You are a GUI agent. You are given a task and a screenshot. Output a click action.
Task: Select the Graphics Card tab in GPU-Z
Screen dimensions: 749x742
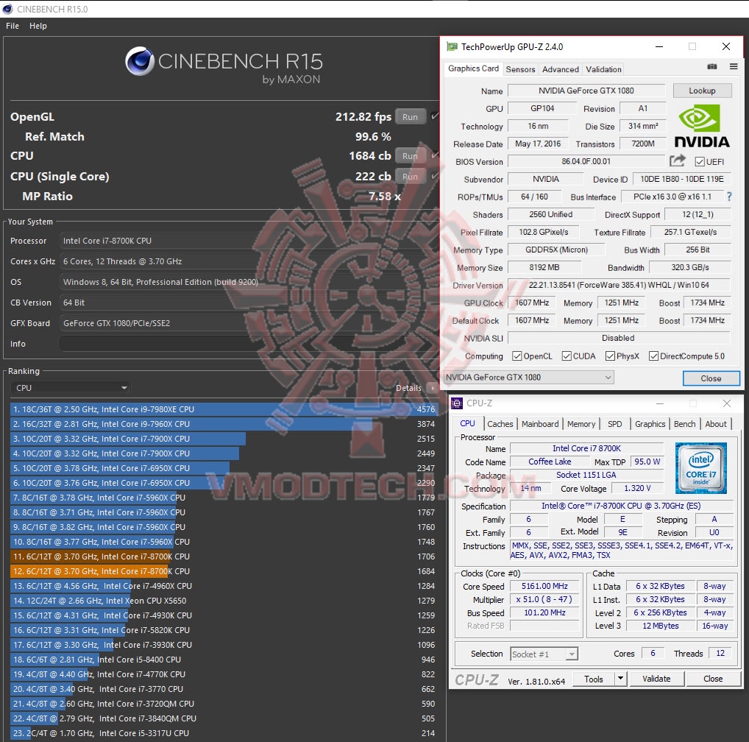point(473,68)
